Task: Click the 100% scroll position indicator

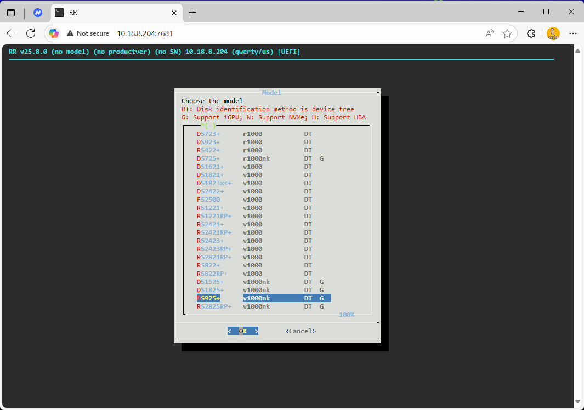Action: pos(347,315)
